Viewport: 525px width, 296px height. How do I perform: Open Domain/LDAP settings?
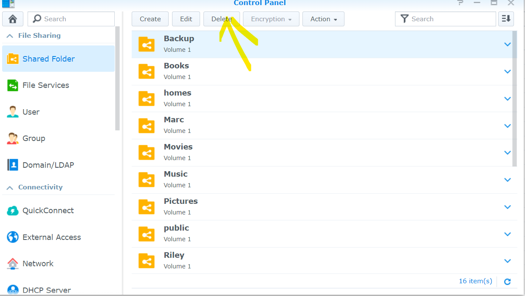pyautogui.click(x=13, y=165)
